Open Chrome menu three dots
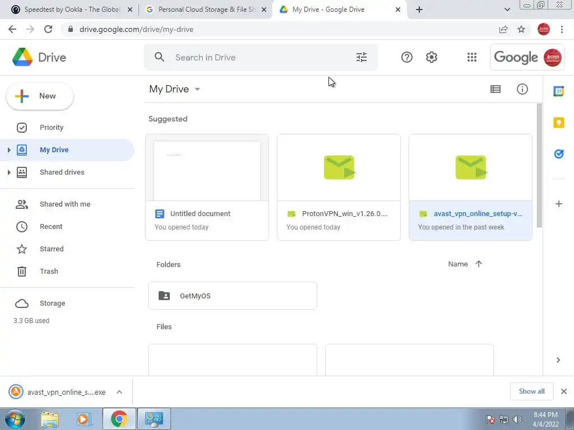 click(562, 29)
